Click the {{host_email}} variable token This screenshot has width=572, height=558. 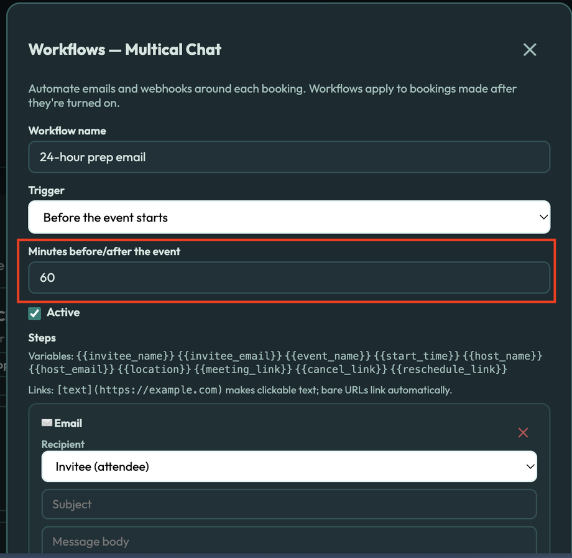pyautogui.click(x=71, y=370)
